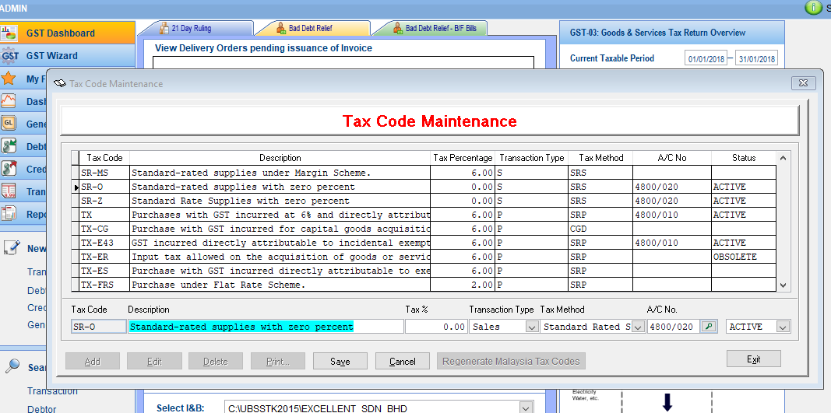
Task: Click the Tax Percentage column header
Action: pyautogui.click(x=463, y=158)
